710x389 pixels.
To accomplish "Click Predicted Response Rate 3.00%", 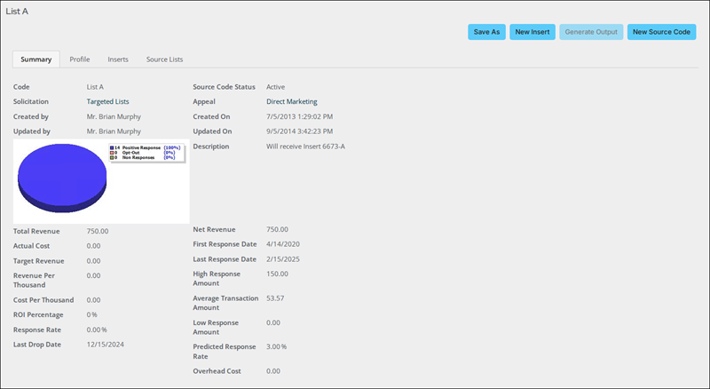I will (276, 346).
